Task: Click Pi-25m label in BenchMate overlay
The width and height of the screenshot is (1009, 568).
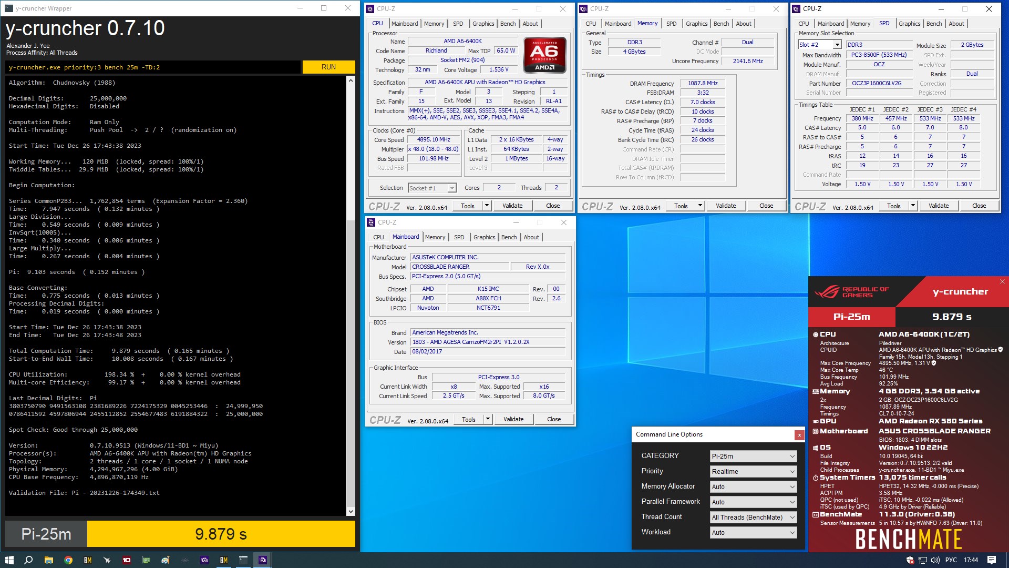Action: coord(852,317)
